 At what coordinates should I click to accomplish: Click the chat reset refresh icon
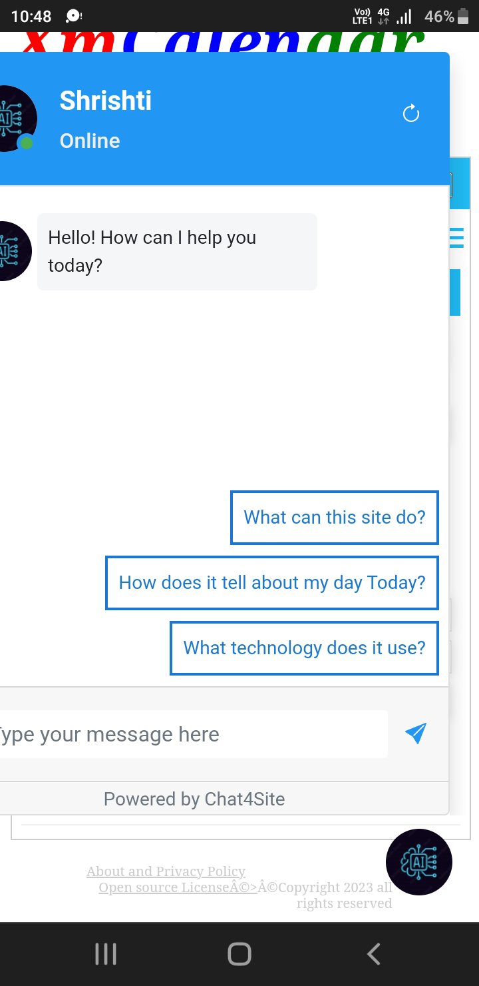pyautogui.click(x=411, y=113)
